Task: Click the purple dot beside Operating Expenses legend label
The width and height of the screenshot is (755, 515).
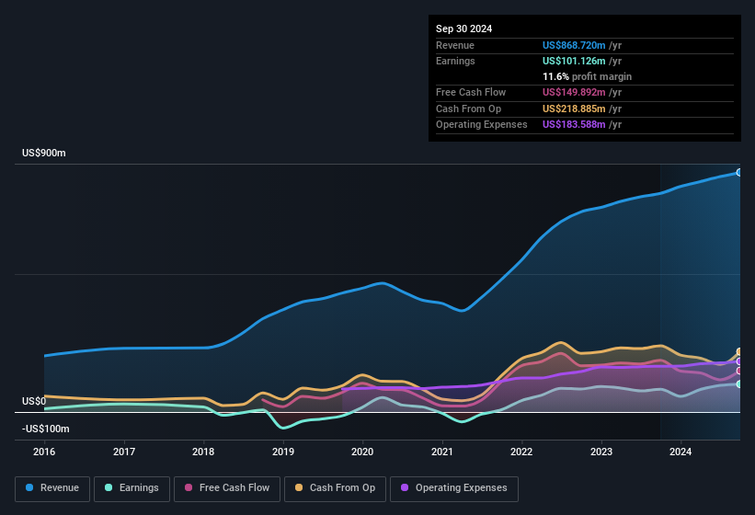Action: click(405, 488)
